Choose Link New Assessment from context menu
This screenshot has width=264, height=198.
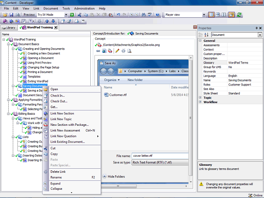pyautogui.click(x=65, y=130)
